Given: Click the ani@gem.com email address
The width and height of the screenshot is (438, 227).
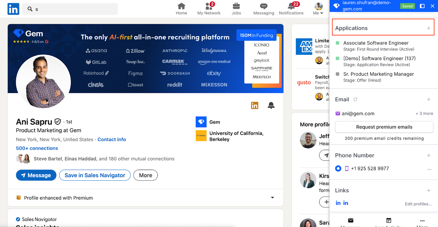Looking at the screenshot, I should 358,113.
